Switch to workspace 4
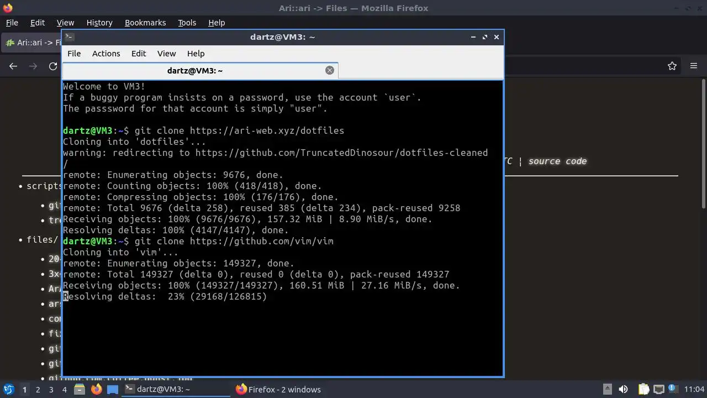Viewport: 707px width, 398px height. point(64,389)
